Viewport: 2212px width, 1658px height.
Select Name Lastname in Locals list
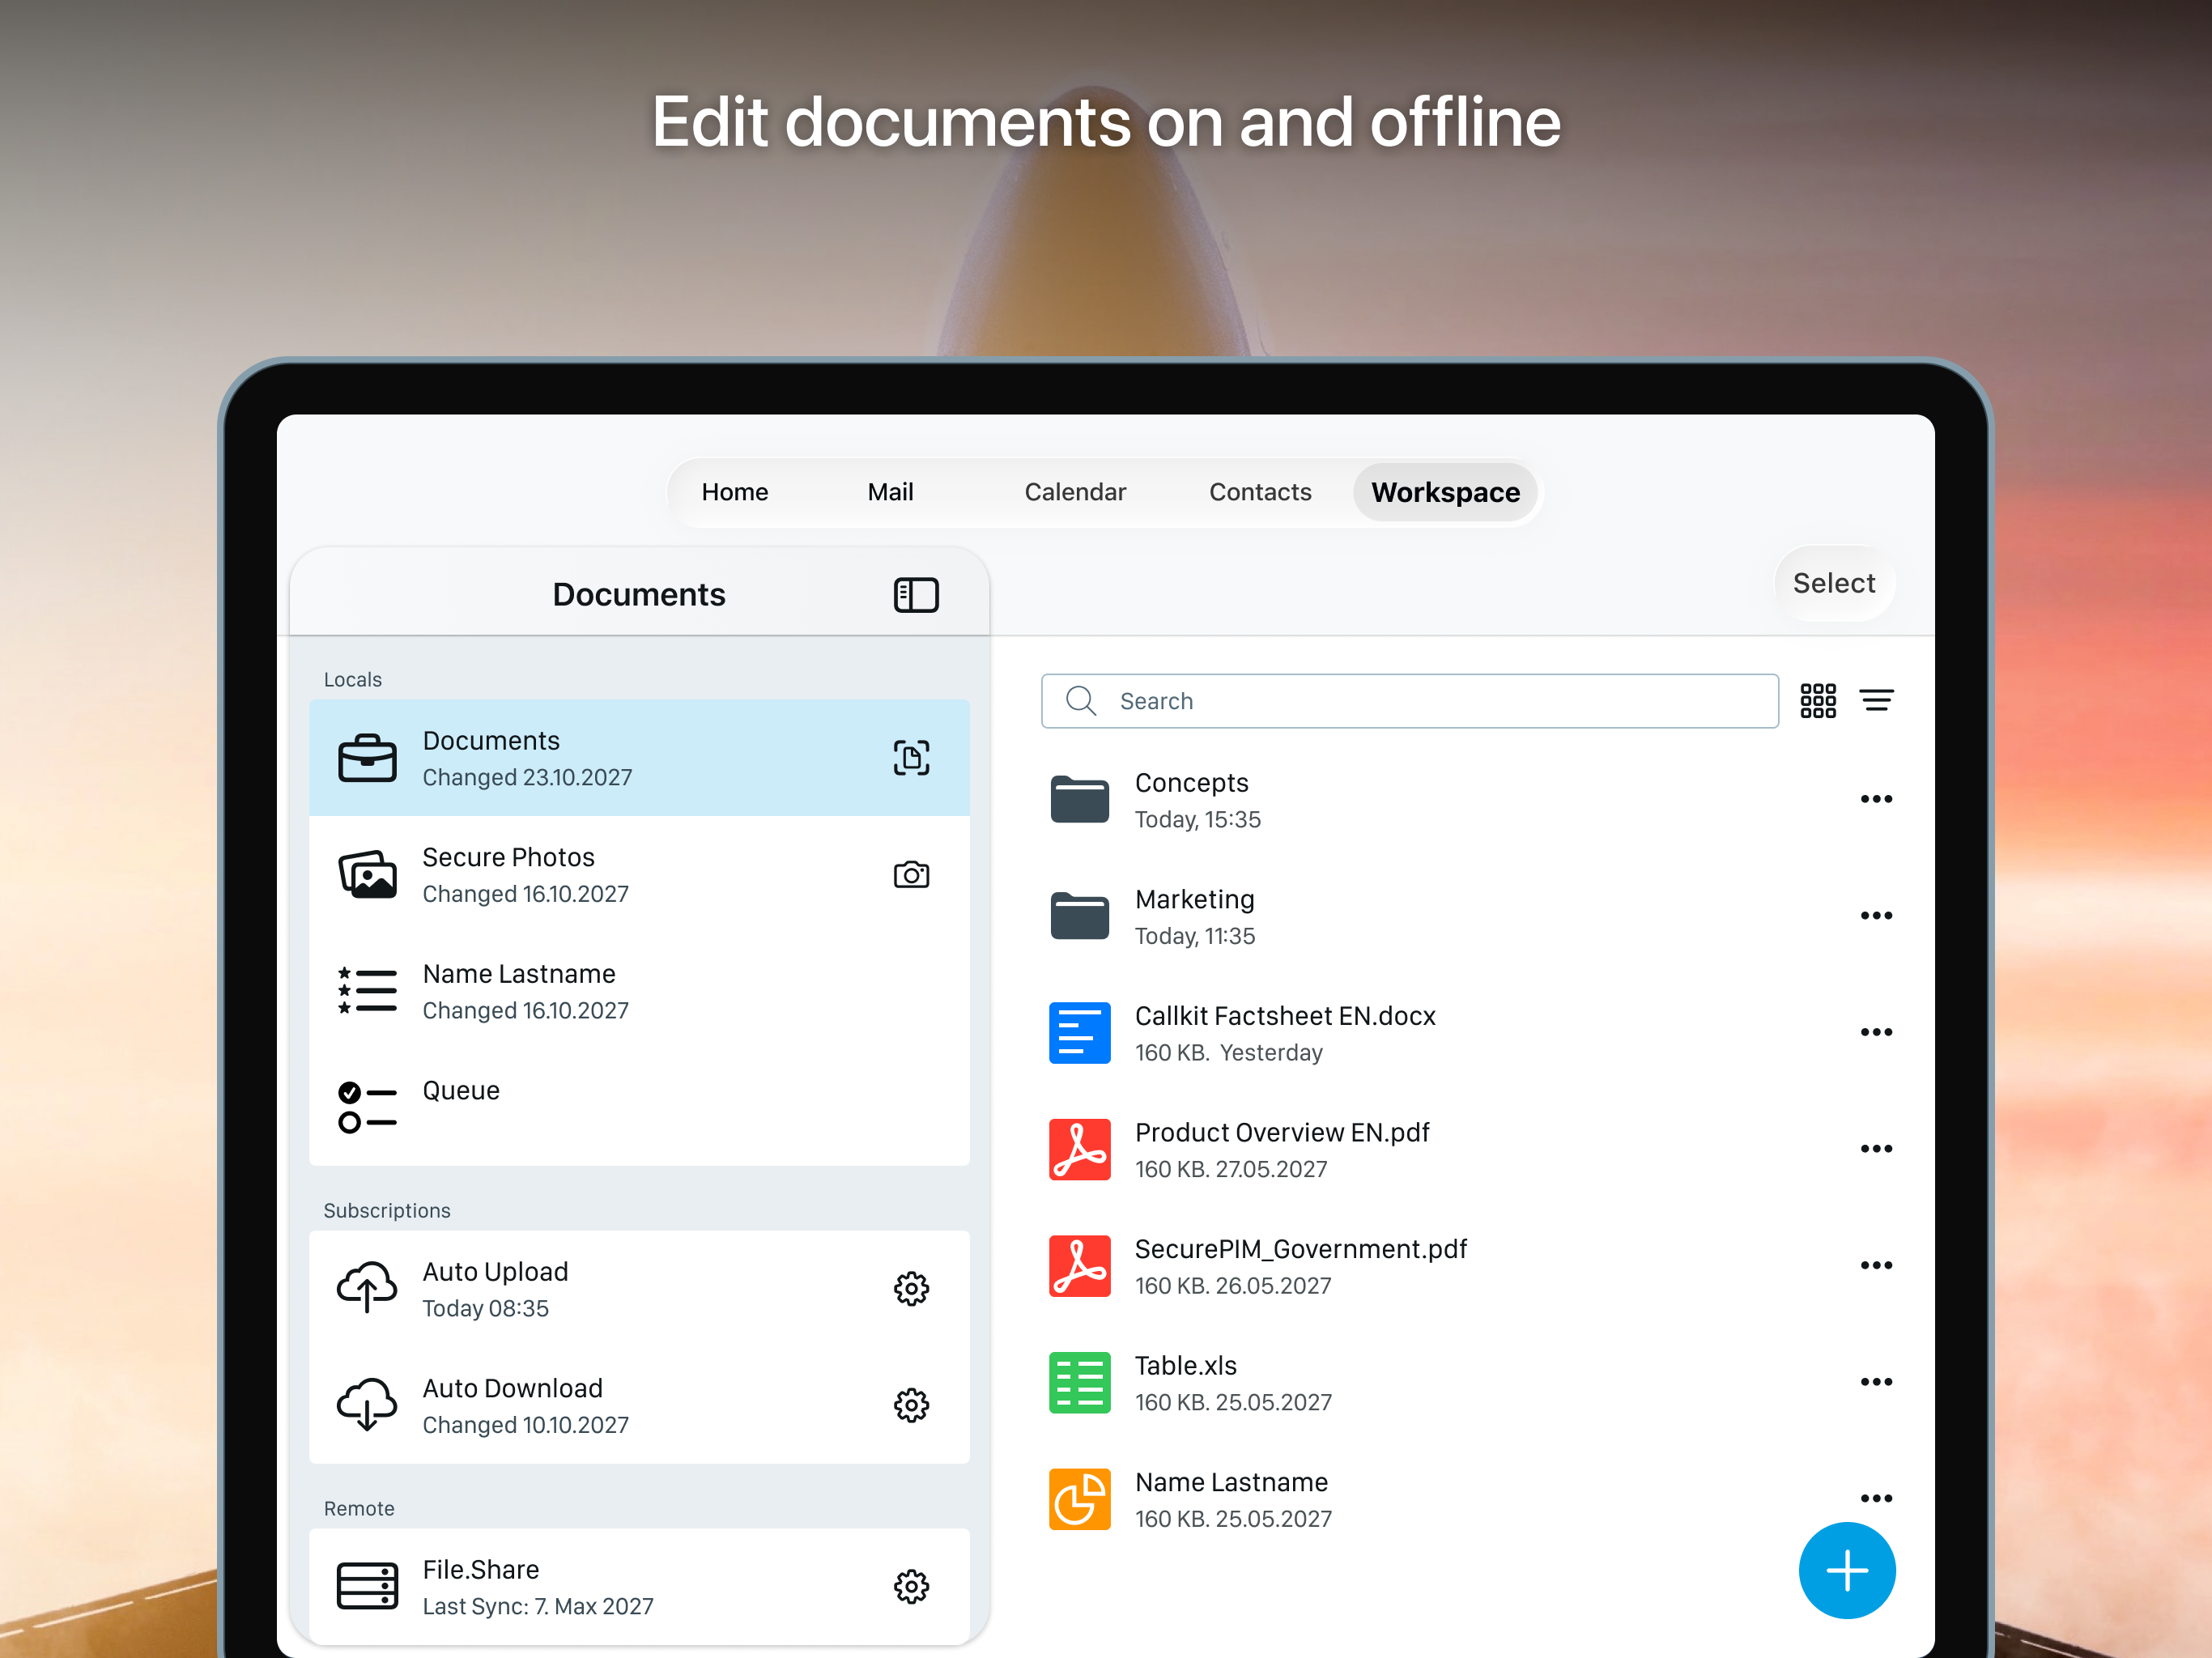[x=639, y=991]
